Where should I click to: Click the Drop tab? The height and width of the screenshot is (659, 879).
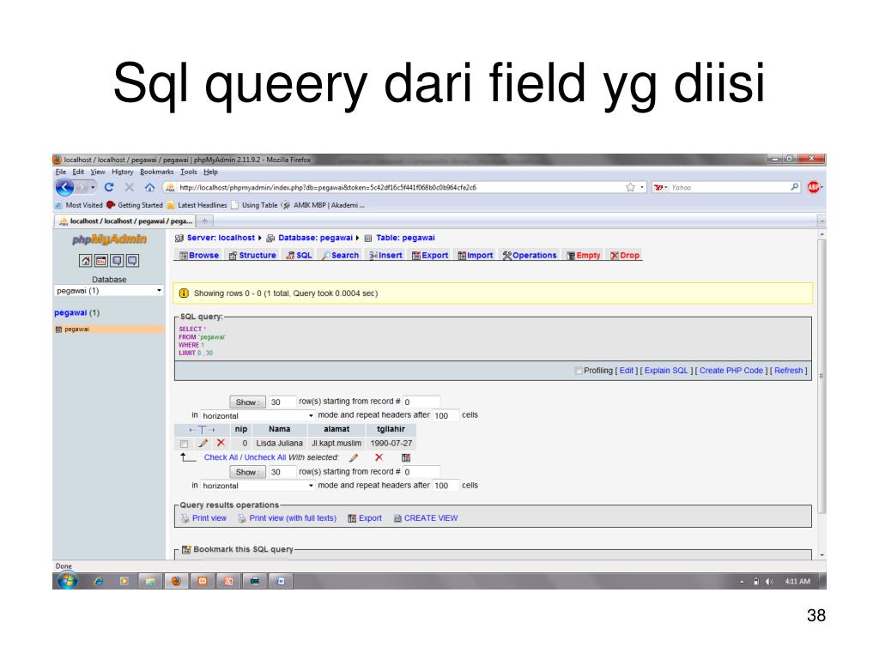pos(625,256)
